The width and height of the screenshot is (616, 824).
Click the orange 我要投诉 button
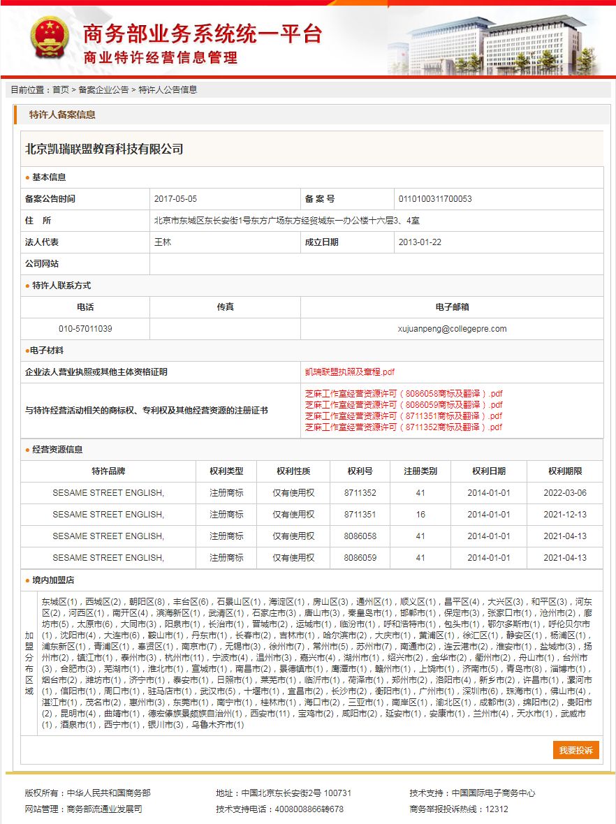tap(575, 750)
